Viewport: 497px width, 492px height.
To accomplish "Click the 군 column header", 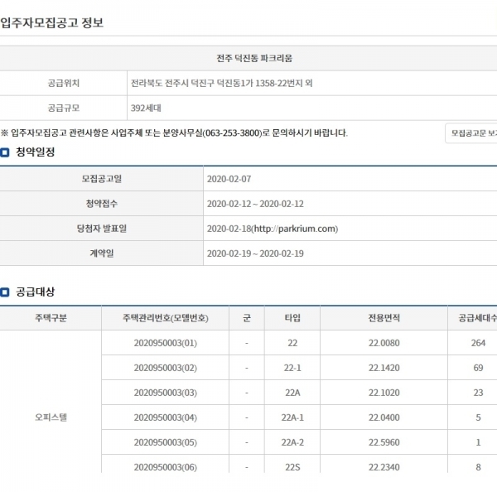I will point(247,318).
